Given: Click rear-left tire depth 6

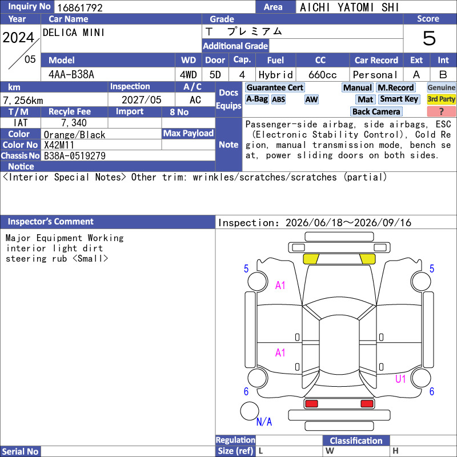Looking at the screenshot, I should (246, 391).
